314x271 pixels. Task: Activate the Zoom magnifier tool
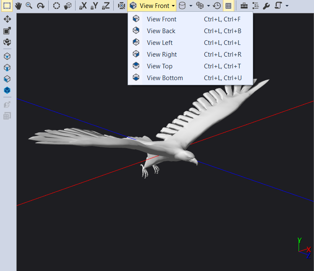[x=29, y=6]
